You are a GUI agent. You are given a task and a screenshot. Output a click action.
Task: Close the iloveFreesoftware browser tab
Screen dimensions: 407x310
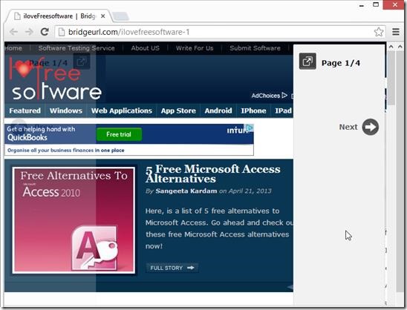click(102, 16)
